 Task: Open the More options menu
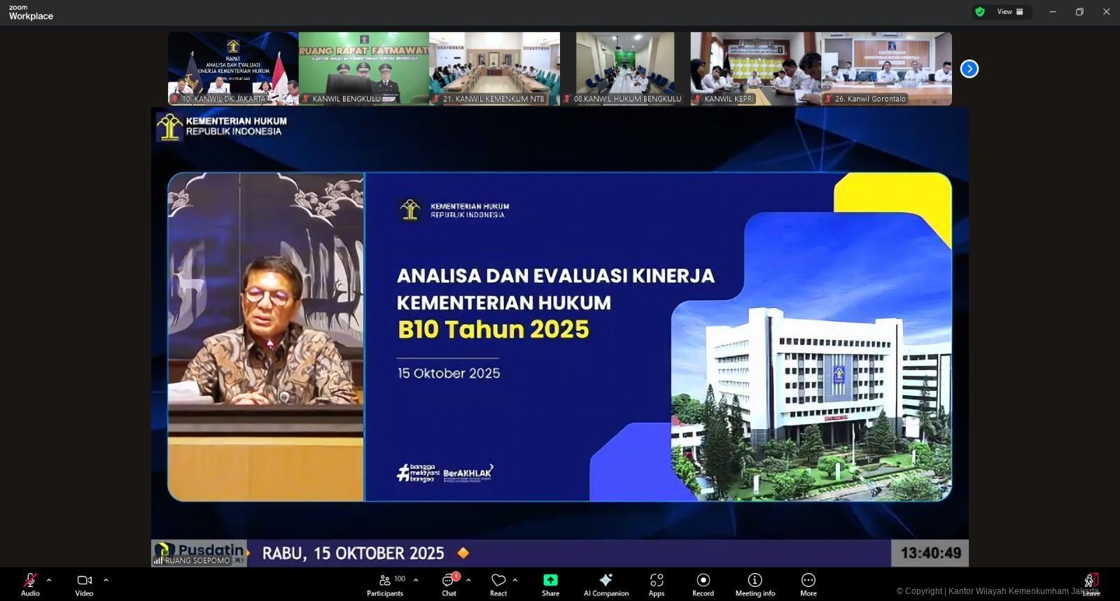tap(808, 584)
